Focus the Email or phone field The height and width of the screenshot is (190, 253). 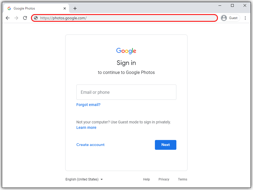coord(126,92)
